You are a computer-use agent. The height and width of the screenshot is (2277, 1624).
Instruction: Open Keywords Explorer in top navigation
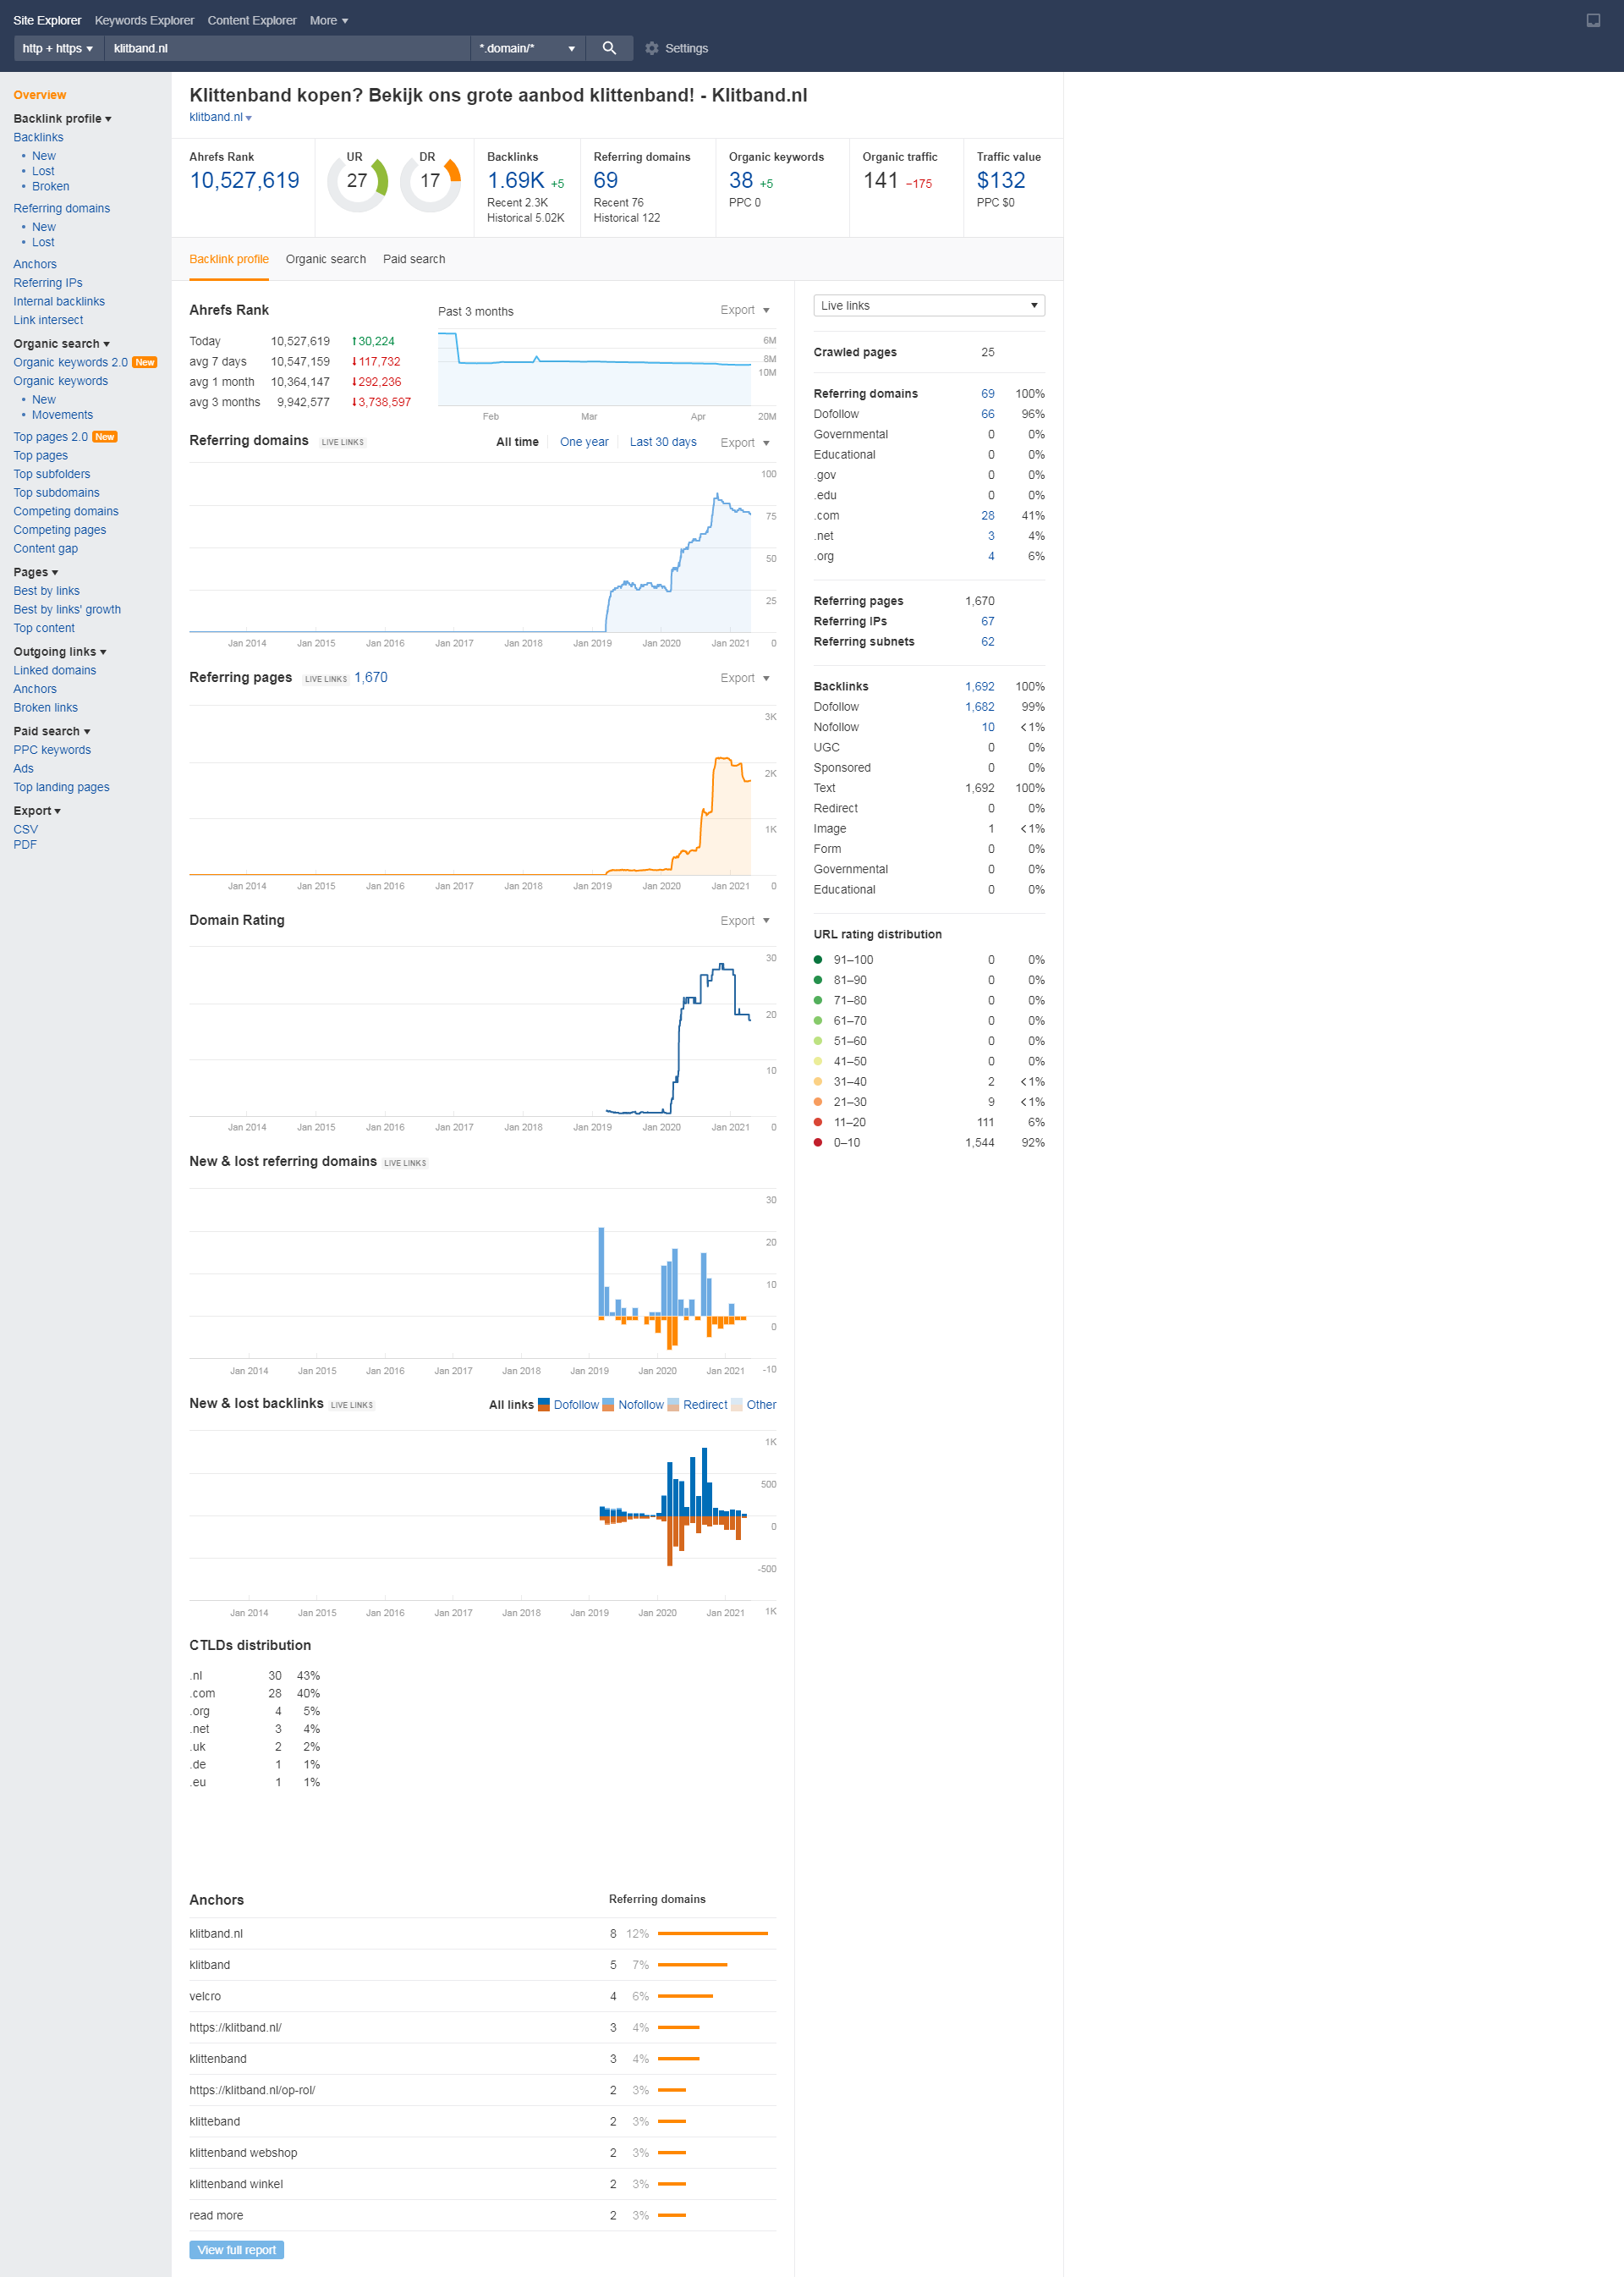144,20
